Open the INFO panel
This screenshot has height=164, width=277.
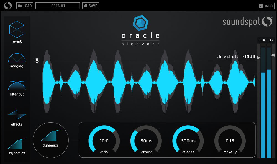[266, 6]
